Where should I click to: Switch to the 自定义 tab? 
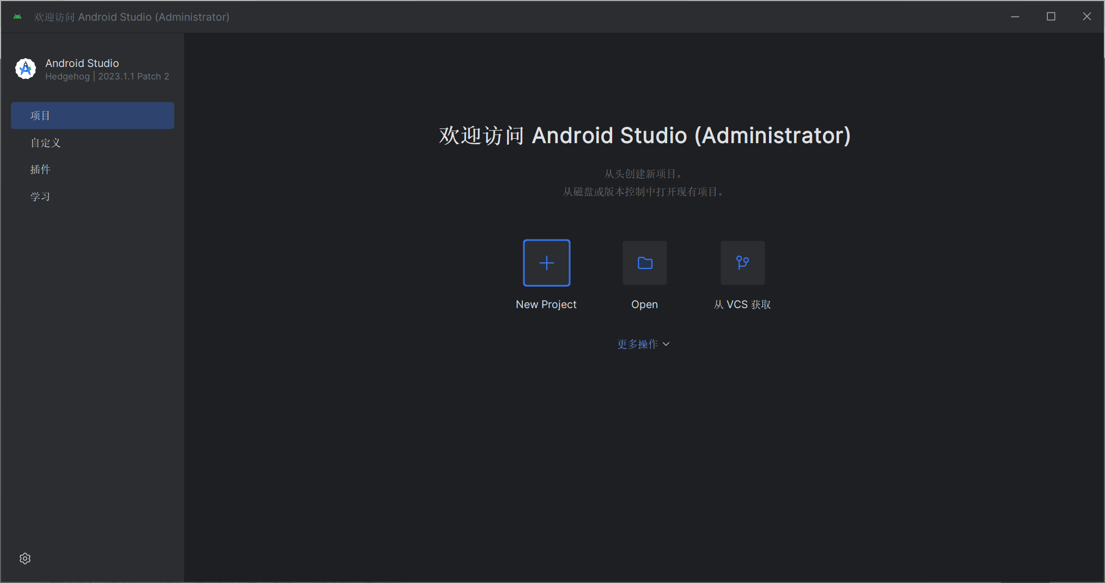tap(46, 143)
